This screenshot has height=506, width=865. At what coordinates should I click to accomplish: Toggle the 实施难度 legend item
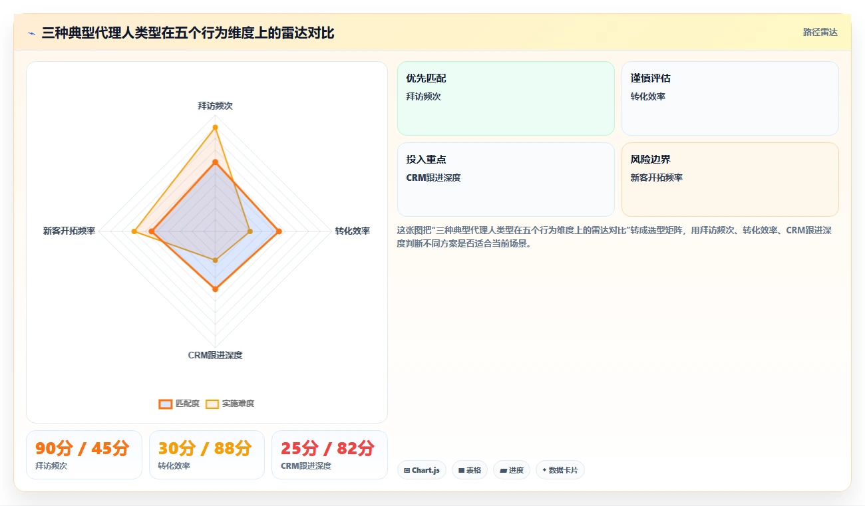[x=230, y=404]
